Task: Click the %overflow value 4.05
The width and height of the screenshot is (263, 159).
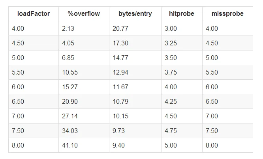Action: click(x=68, y=43)
